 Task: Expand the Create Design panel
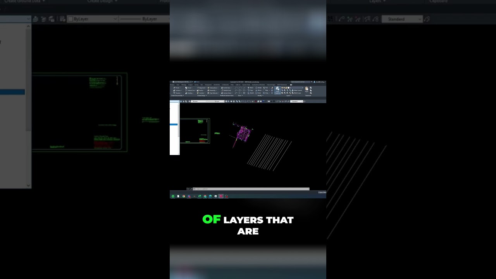point(202,95)
